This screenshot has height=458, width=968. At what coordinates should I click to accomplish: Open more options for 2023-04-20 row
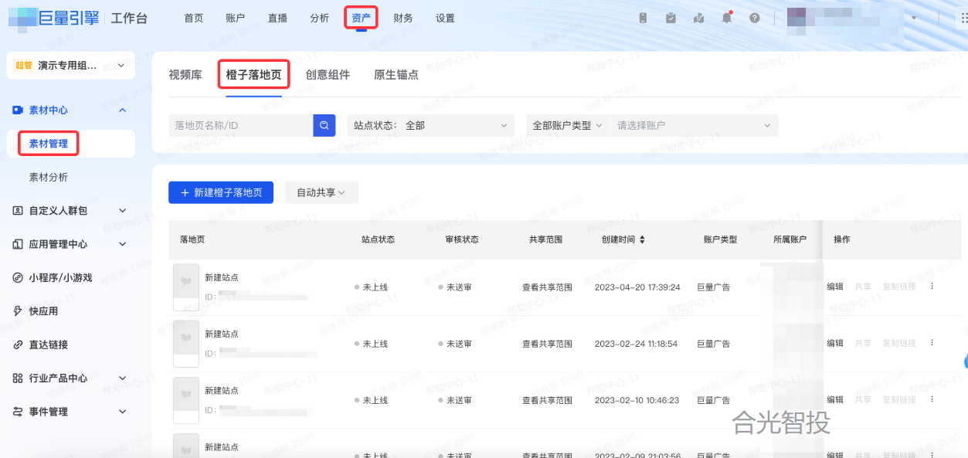tap(932, 287)
